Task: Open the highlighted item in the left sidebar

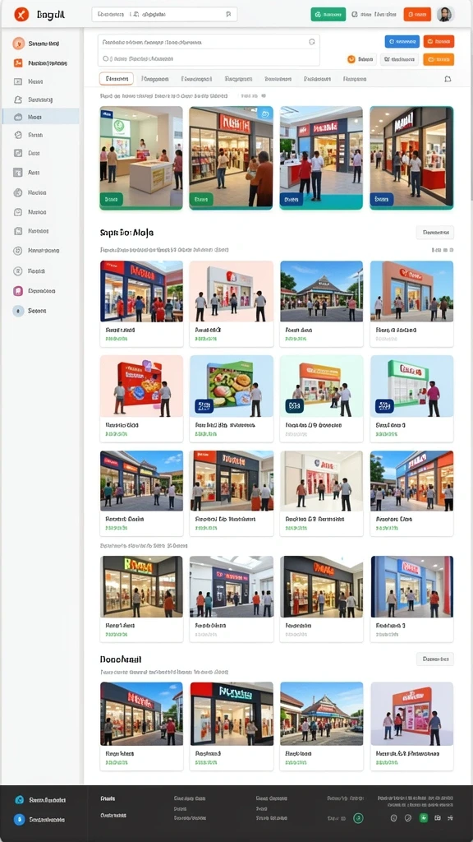Action: pyautogui.click(x=41, y=117)
